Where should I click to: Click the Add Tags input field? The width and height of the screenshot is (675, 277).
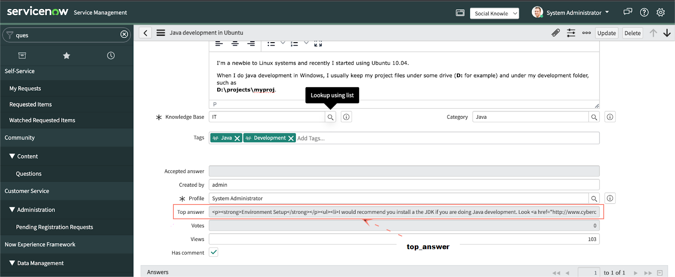pyautogui.click(x=422, y=138)
